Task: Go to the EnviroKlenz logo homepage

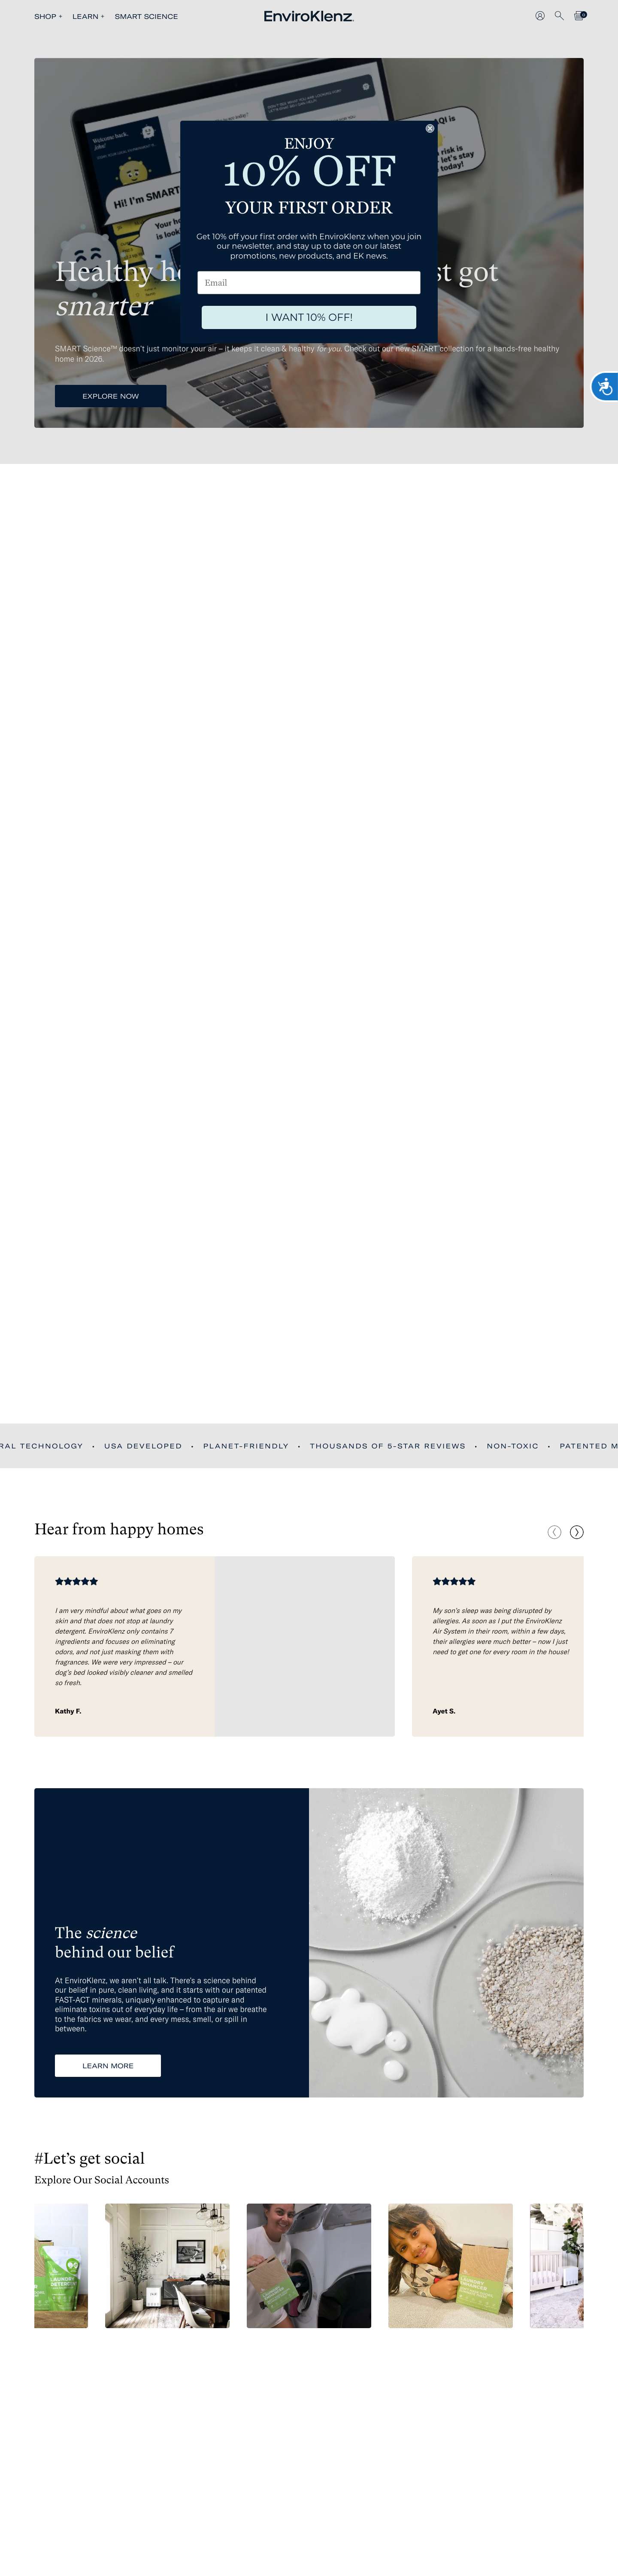Action: pyautogui.click(x=309, y=16)
